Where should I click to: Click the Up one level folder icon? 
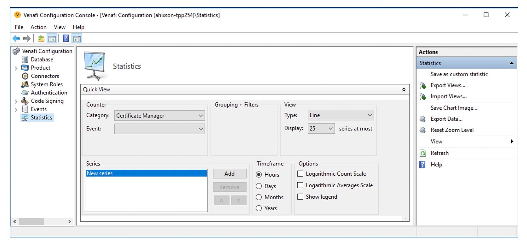pyautogui.click(x=41, y=38)
